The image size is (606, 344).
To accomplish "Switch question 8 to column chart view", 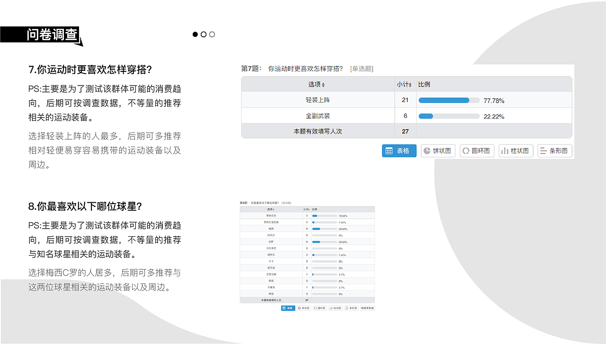I will (335, 308).
